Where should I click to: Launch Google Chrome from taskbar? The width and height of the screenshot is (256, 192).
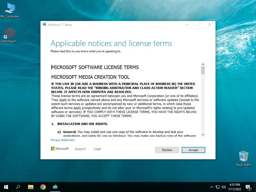[43, 187]
